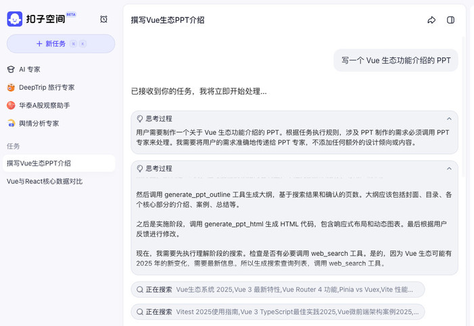Click the BETA badge beside logo
Image resolution: width=474 pixels, height=326 pixels.
coord(71,14)
